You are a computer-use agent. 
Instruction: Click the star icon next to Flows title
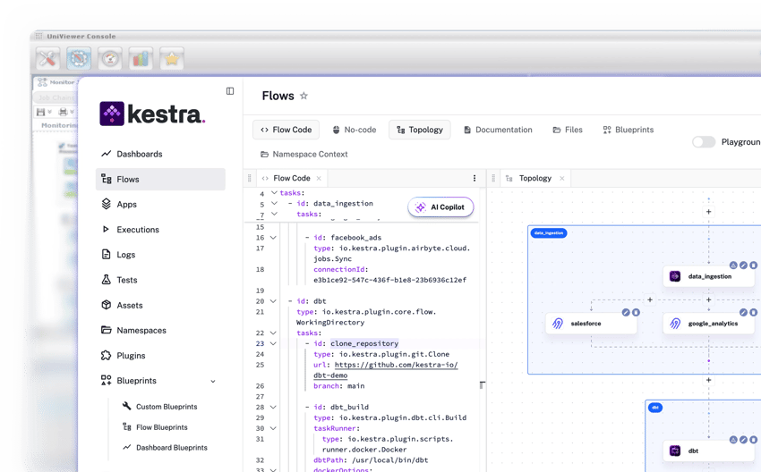pyautogui.click(x=304, y=97)
